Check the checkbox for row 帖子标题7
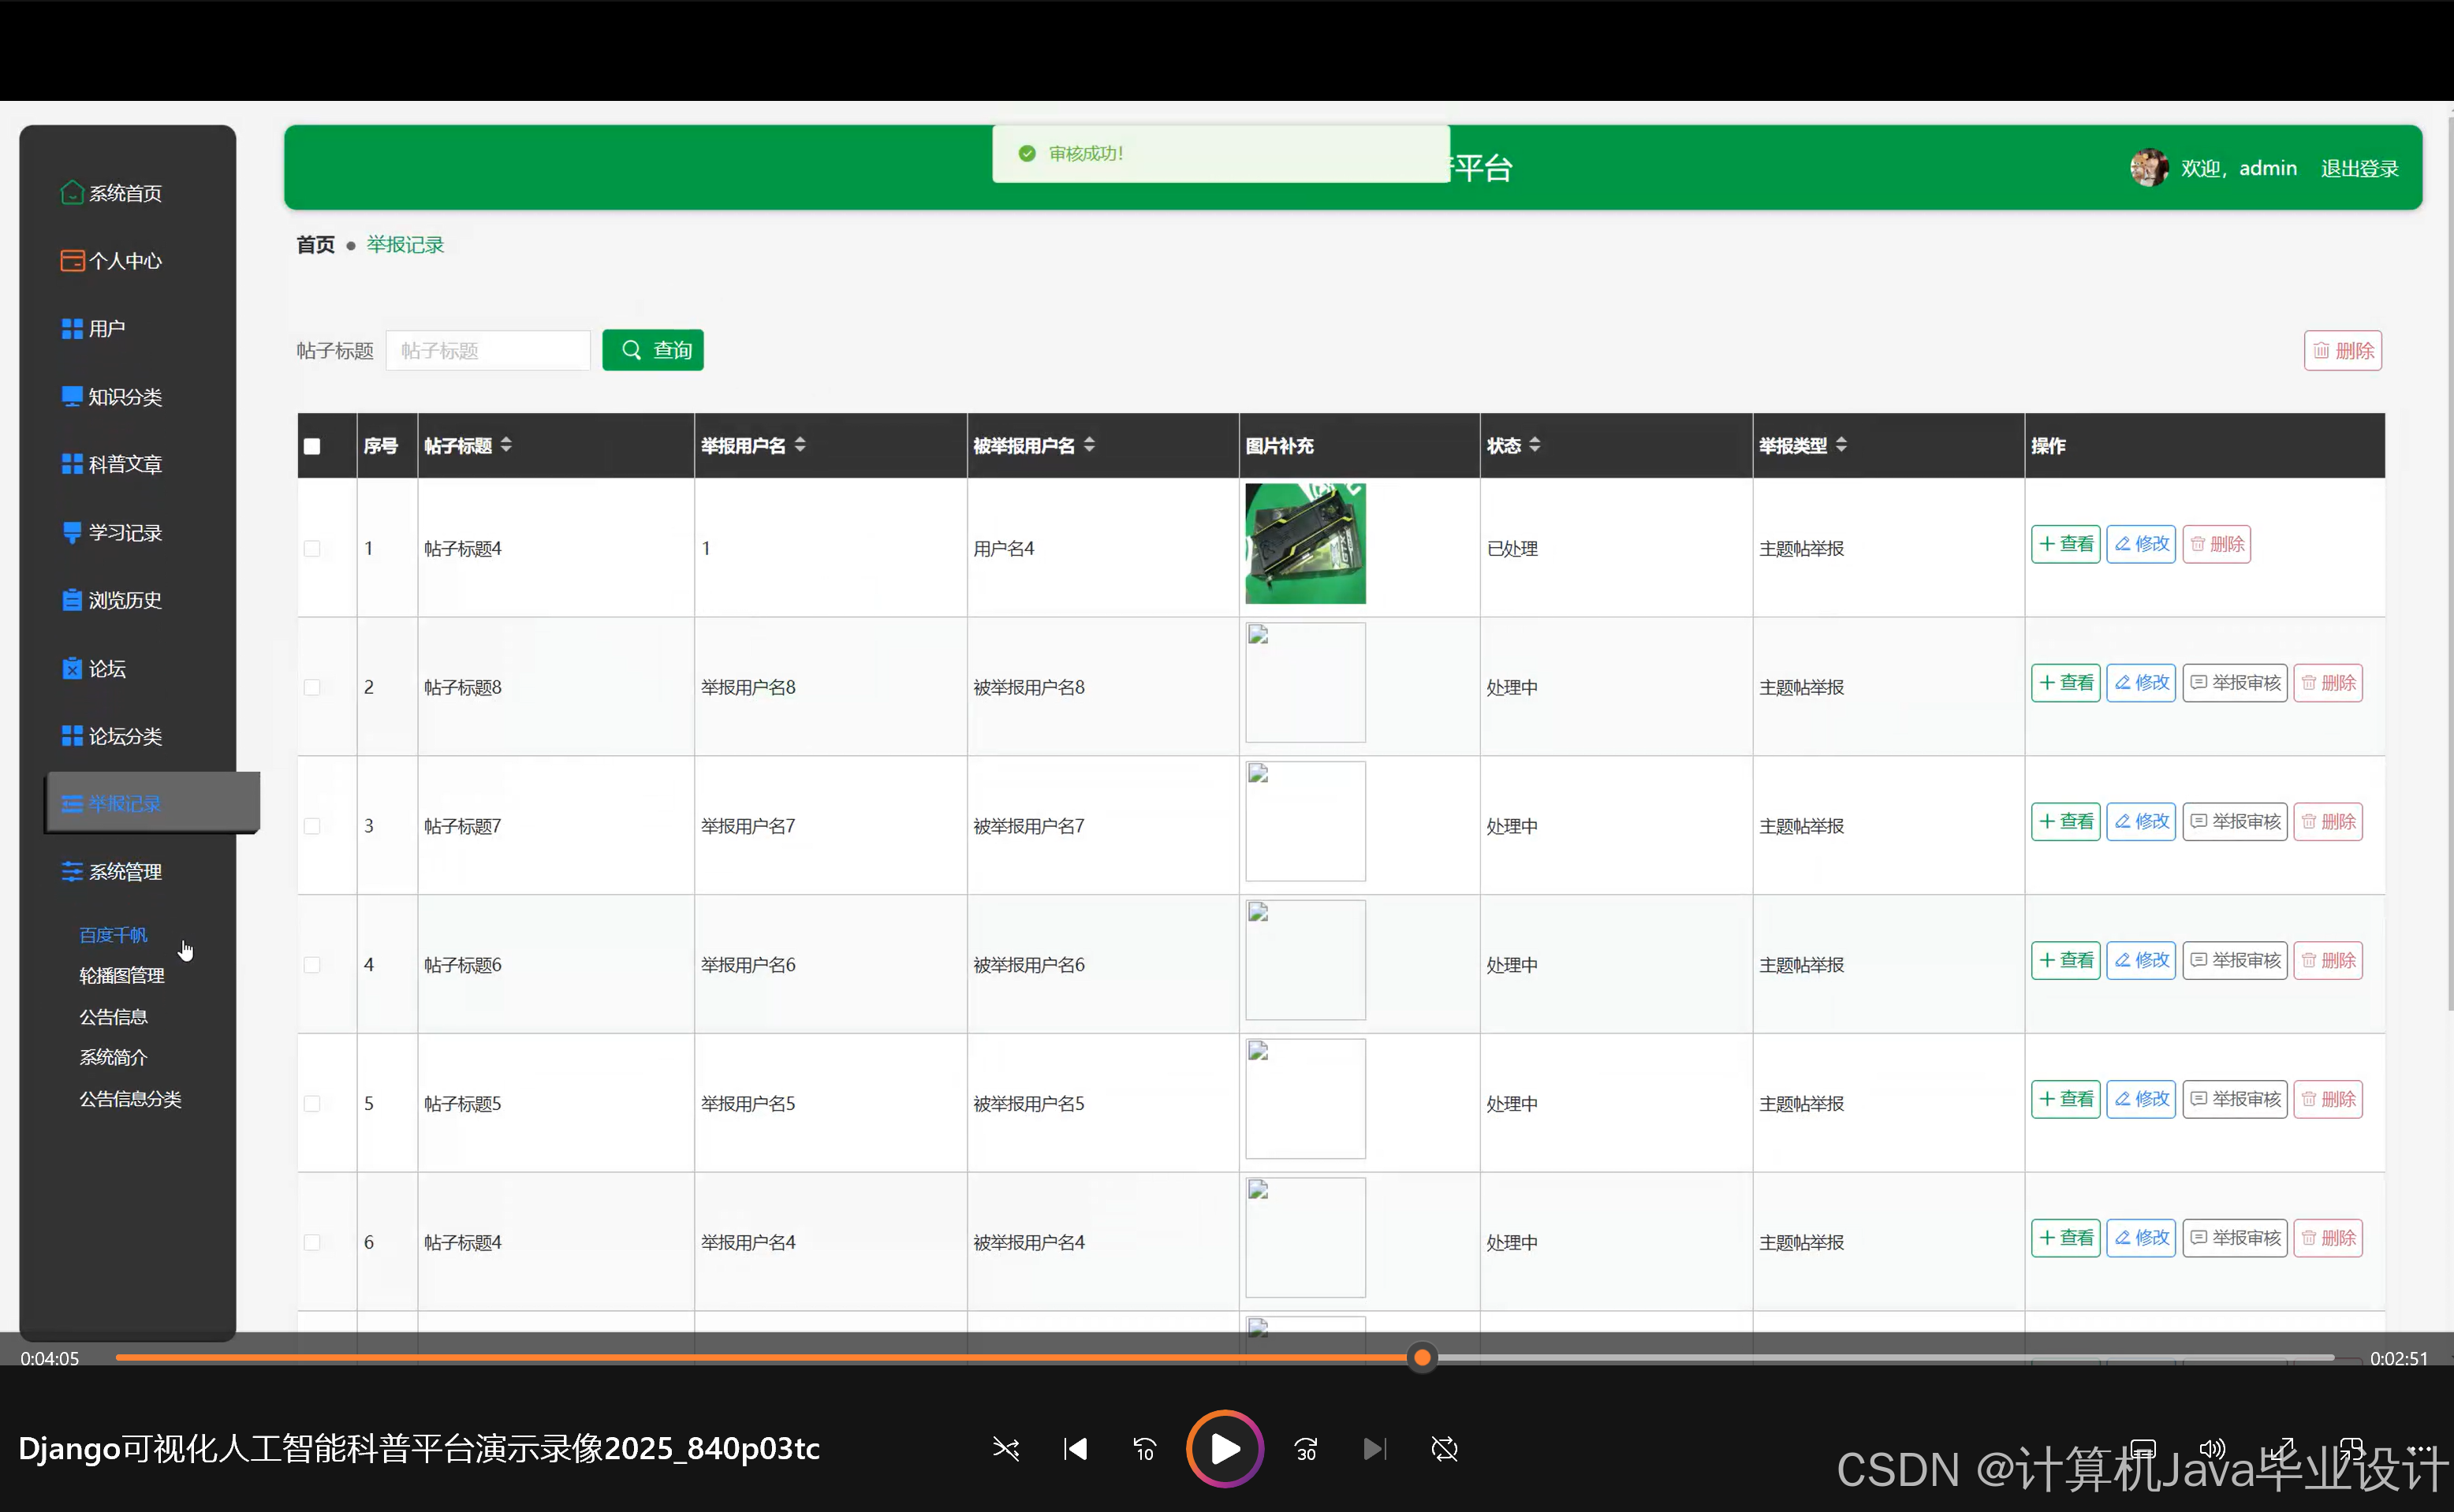Viewport: 2454px width, 1512px height. 312,826
